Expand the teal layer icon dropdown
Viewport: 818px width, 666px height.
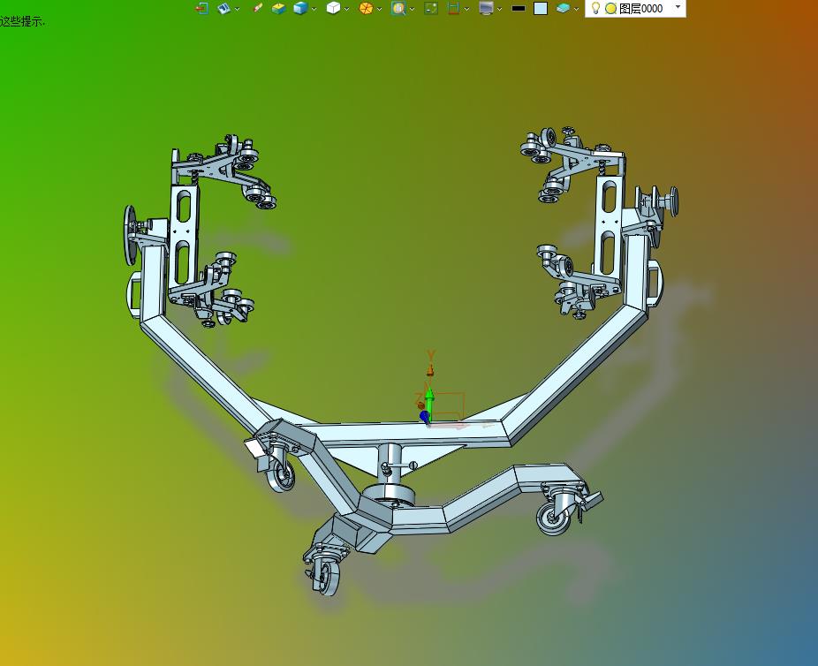click(x=576, y=9)
